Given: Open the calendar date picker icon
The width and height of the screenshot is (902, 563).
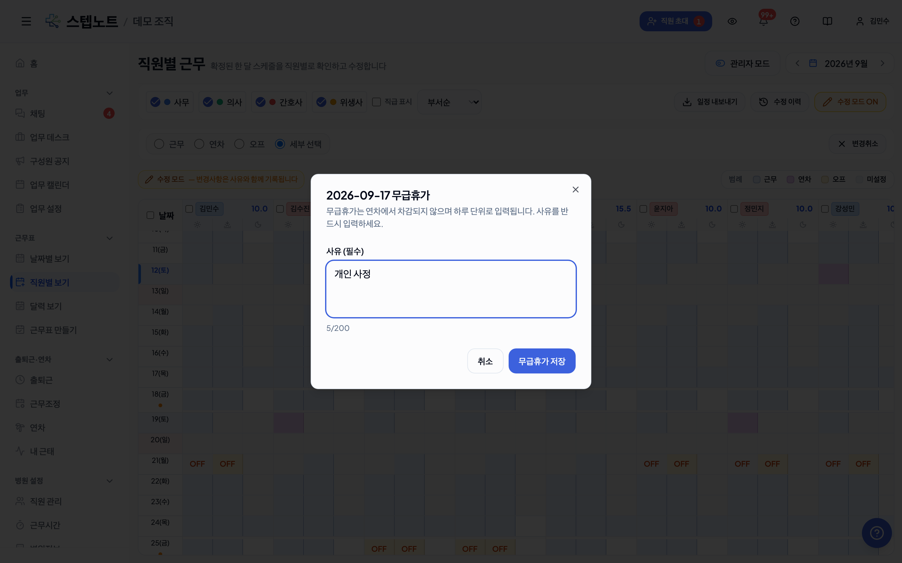Looking at the screenshot, I should coord(813,63).
